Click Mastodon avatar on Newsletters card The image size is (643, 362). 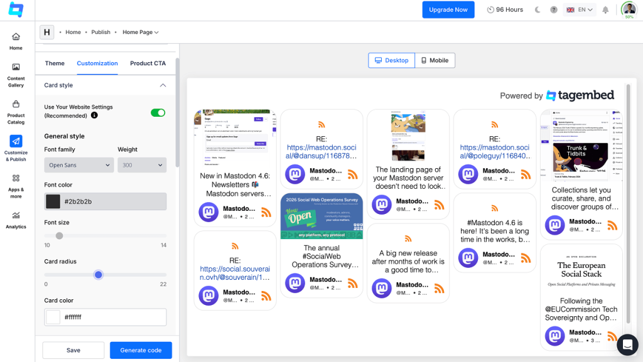[208, 212]
